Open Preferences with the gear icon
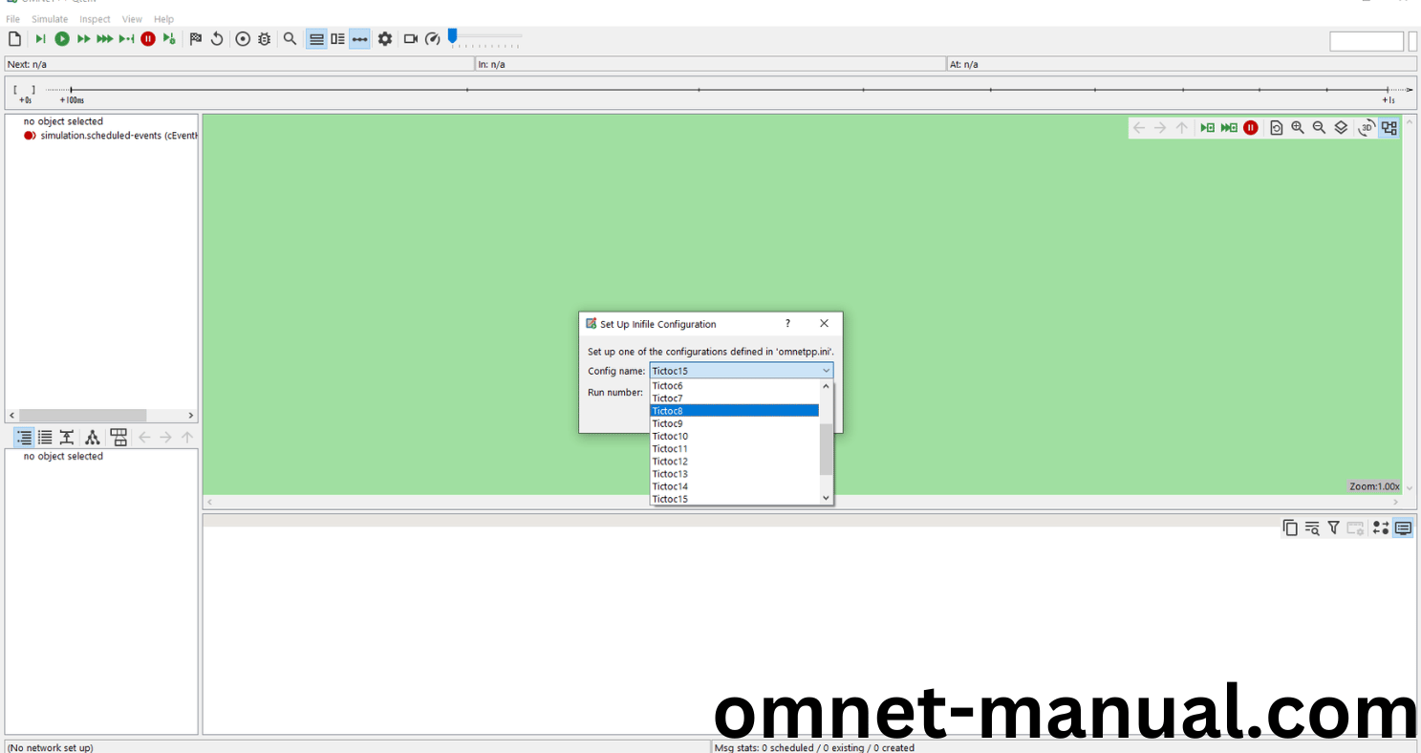This screenshot has height=753, width=1421. tap(385, 39)
